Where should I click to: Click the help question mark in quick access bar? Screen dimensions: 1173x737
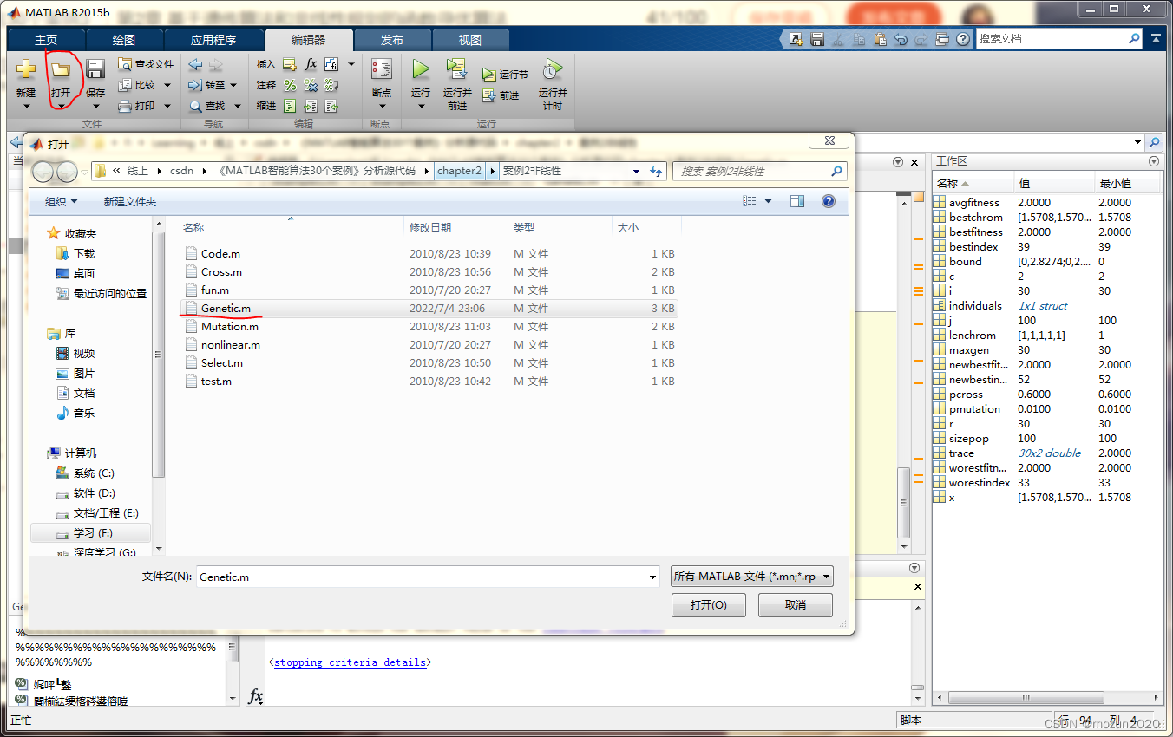(x=963, y=40)
